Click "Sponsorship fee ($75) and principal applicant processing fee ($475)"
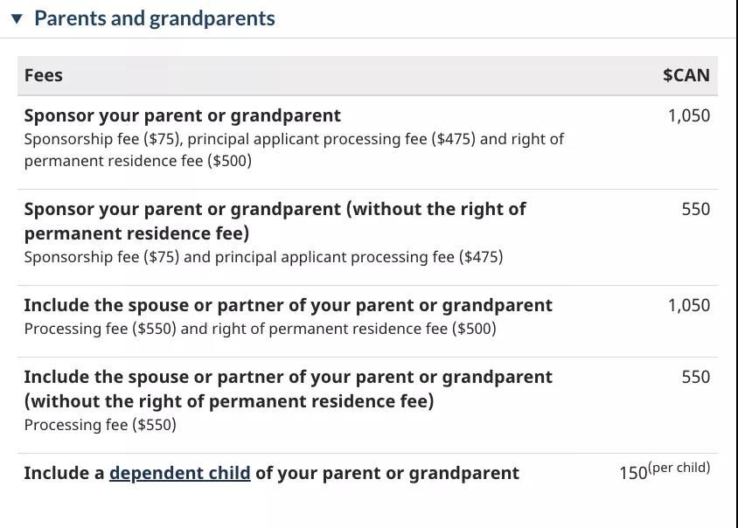Screen dimensions: 738x528 263,257
